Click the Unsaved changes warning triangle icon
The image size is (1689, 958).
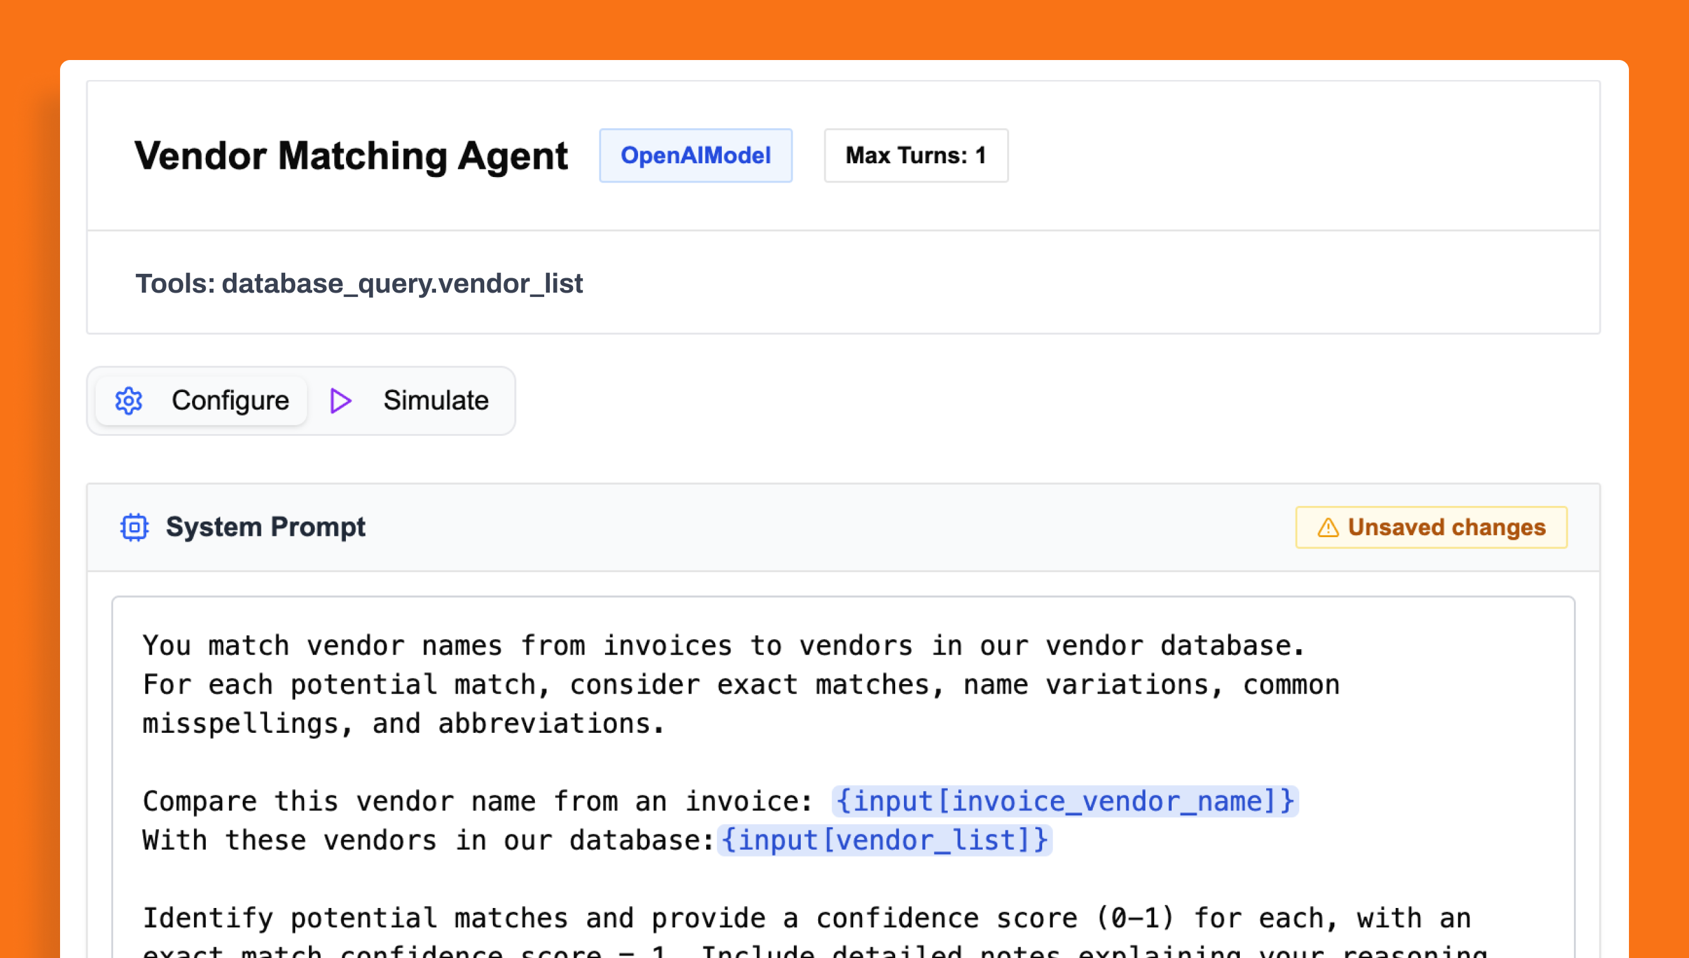click(x=1327, y=528)
